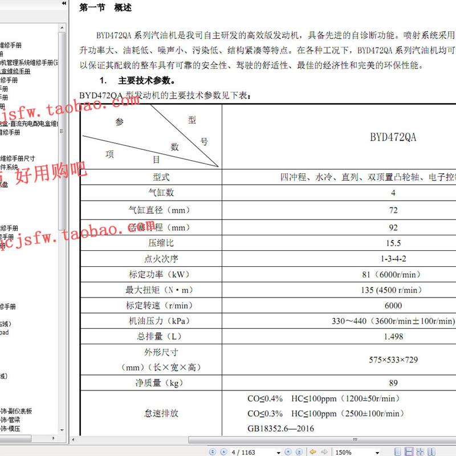Image resolution: width=456 pixels, height=456 pixels.
Task: Click row label 外形尺寸
Action: [x=161, y=352]
